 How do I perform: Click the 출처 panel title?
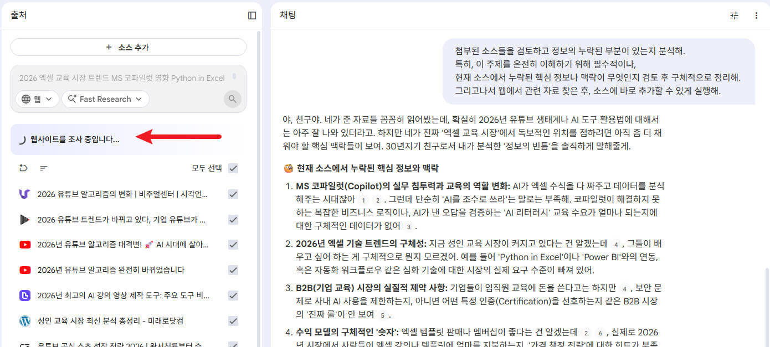[18, 15]
